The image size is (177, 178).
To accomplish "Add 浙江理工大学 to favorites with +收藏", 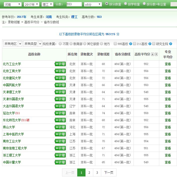I will 60,155.
